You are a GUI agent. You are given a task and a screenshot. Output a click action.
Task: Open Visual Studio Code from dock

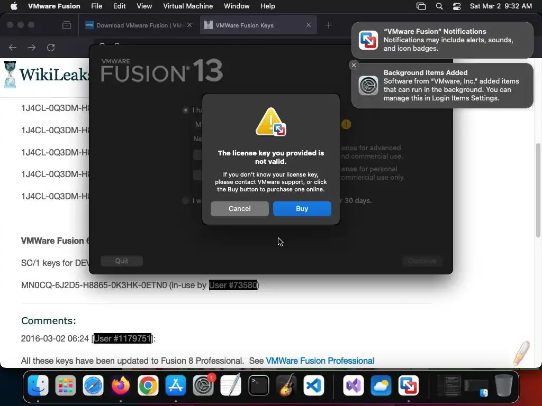tap(313, 385)
